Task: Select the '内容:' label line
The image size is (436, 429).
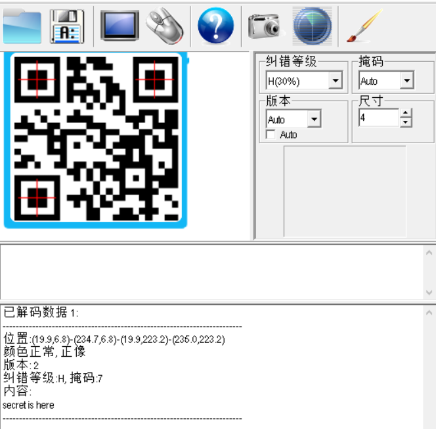Action: click(18, 391)
